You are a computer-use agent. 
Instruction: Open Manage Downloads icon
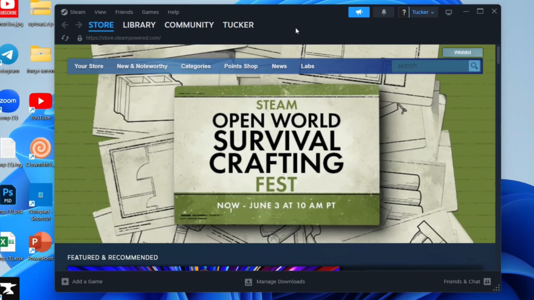248,282
